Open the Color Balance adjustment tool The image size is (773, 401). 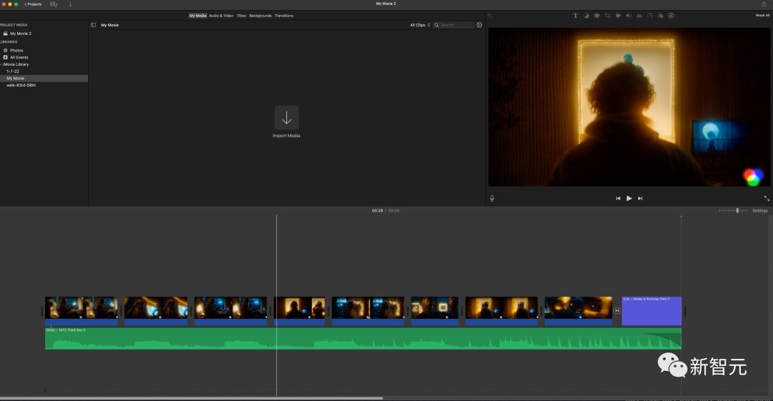point(586,16)
